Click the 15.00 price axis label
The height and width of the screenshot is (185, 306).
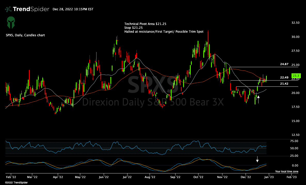[x=295, y=121]
